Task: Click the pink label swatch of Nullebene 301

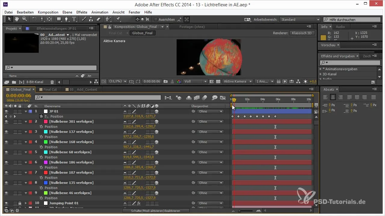Action: 46,121
